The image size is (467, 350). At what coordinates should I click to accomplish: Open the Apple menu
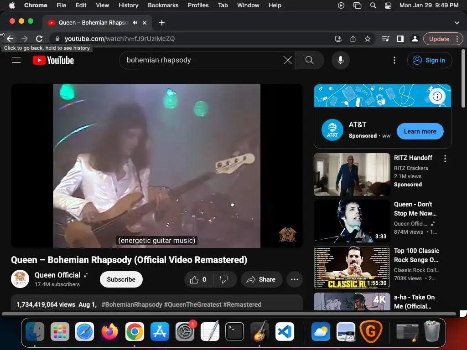12,5
